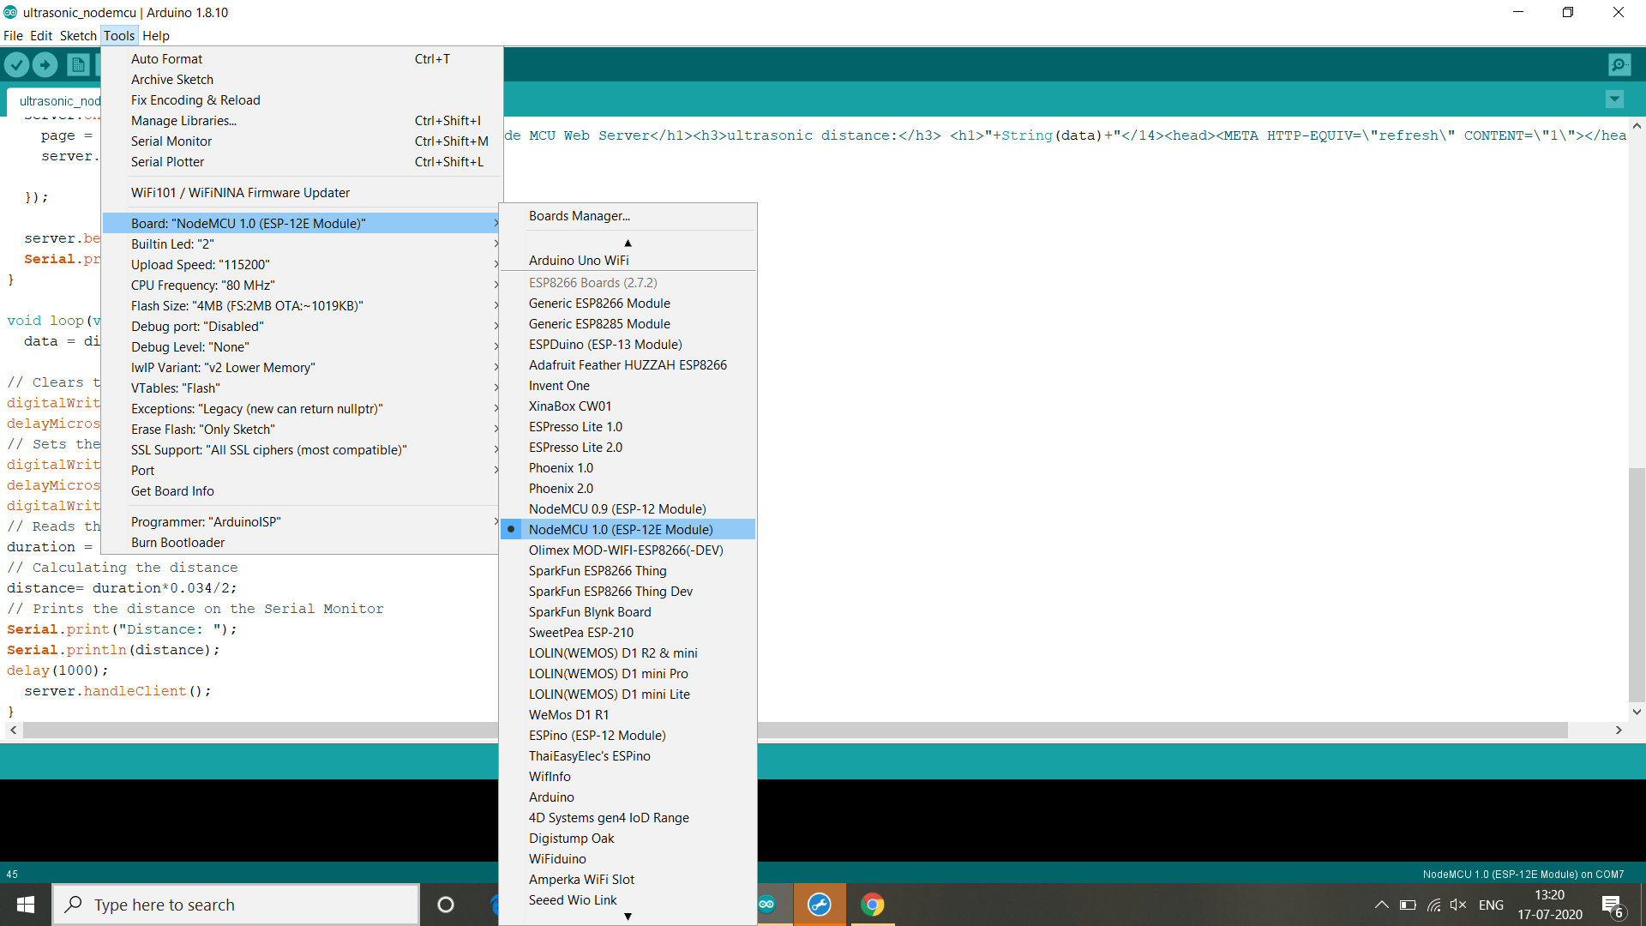The image size is (1646, 926).
Task: Click the Upload arrow icon
Action: (45, 64)
